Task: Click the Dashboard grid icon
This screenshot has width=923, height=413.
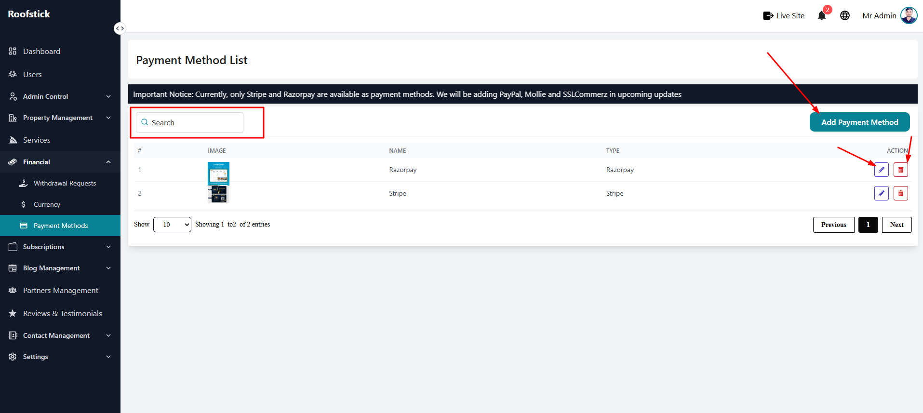Action: [x=13, y=51]
